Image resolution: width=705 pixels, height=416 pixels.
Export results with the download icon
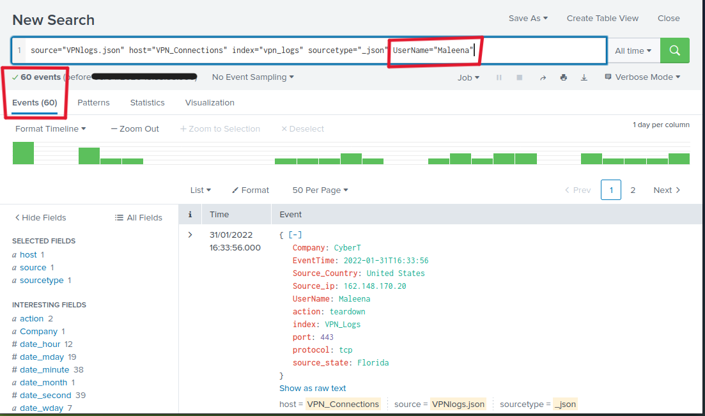point(584,77)
